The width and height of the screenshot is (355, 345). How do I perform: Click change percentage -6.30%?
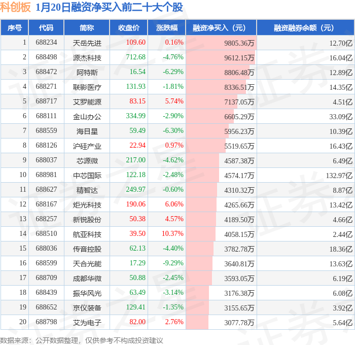[173, 130]
